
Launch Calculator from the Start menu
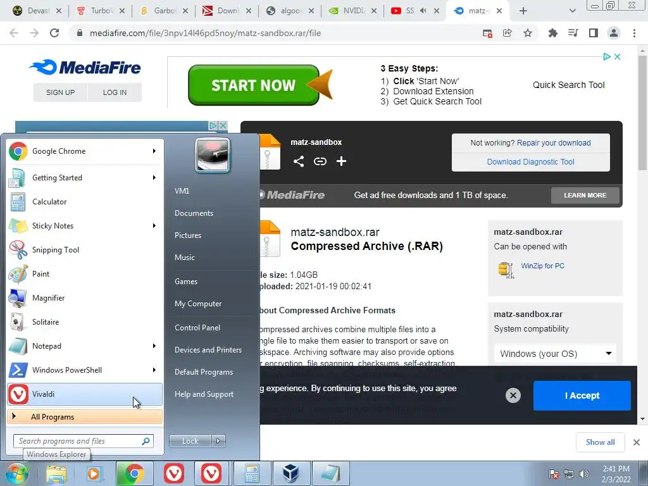pyautogui.click(x=85, y=202)
